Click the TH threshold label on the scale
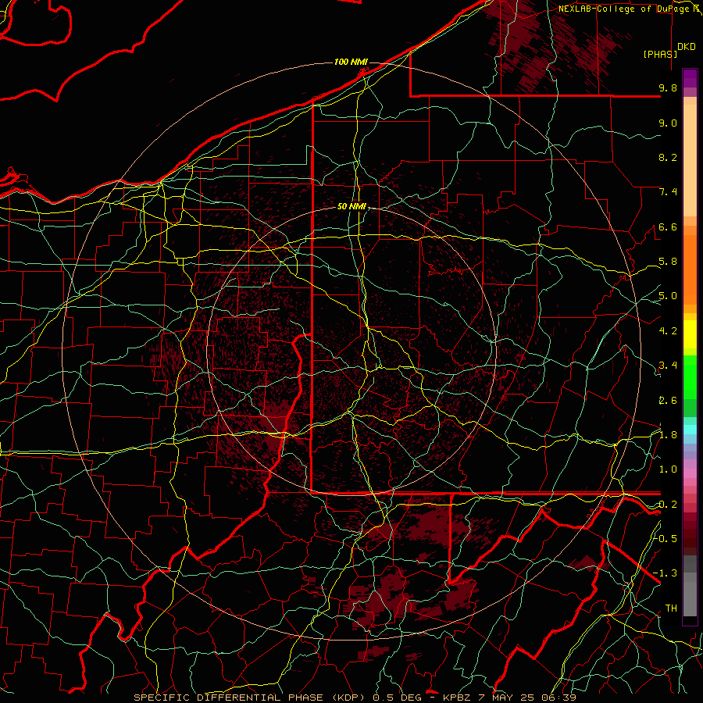The image size is (703, 703). 671,608
